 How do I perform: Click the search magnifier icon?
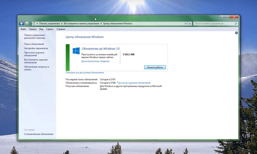click(x=235, y=23)
